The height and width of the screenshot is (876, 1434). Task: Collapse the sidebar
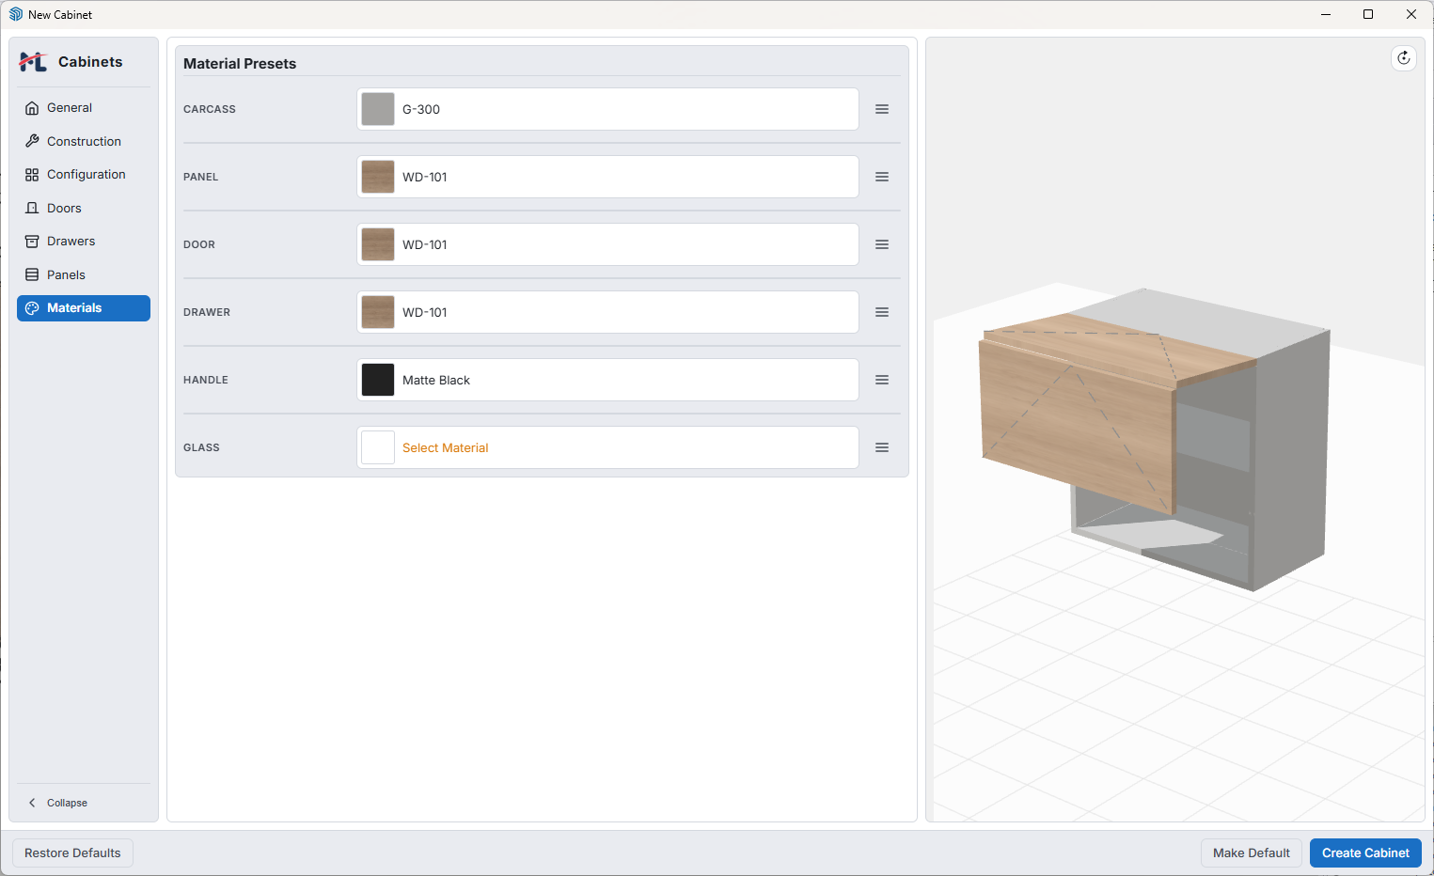click(x=58, y=803)
